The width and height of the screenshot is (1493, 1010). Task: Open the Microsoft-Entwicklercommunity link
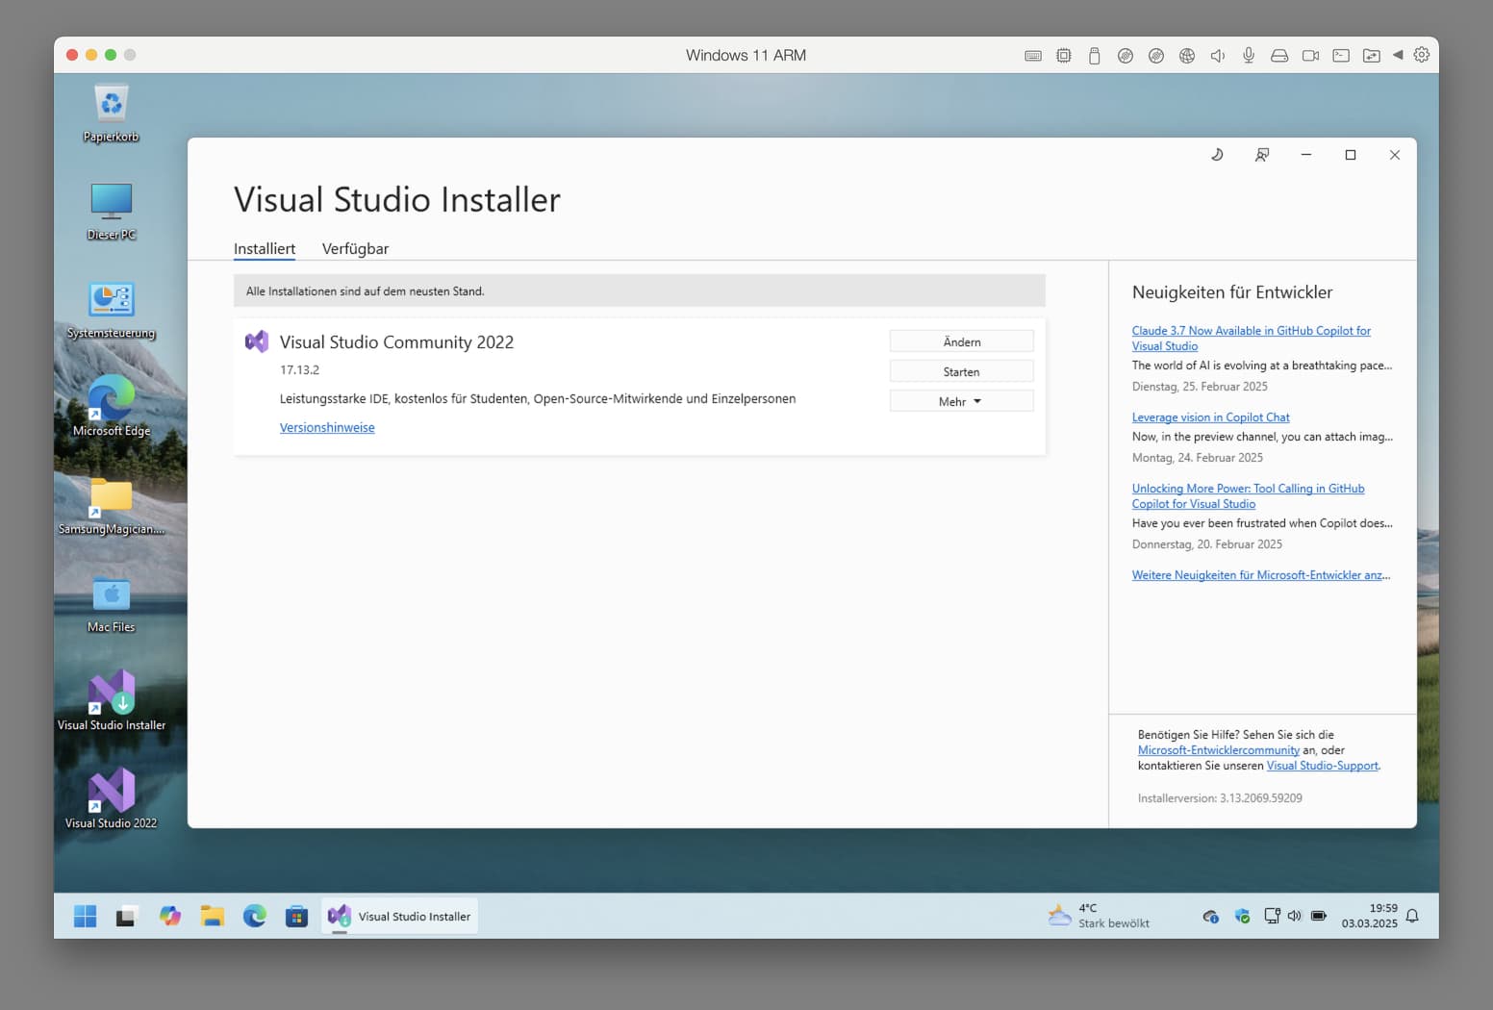[x=1218, y=750]
